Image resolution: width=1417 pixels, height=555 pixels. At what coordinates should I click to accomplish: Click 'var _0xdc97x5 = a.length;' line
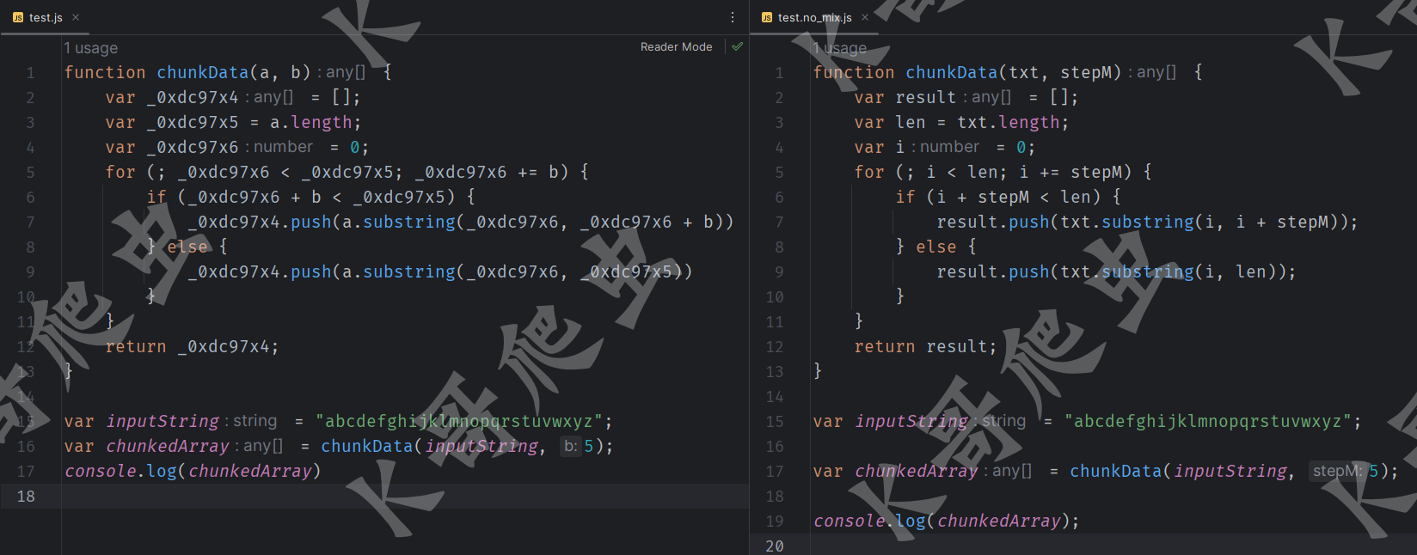coord(233,123)
